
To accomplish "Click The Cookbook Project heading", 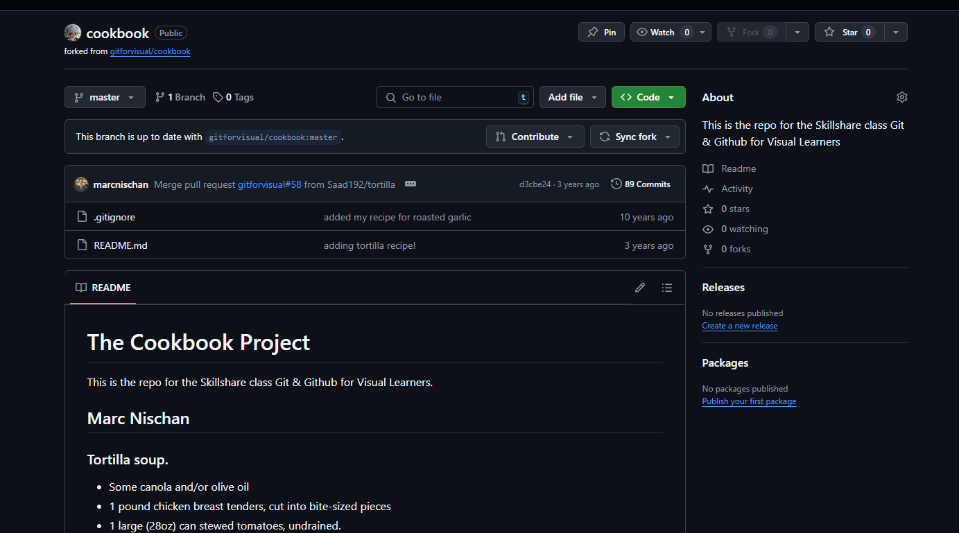I will click(198, 342).
